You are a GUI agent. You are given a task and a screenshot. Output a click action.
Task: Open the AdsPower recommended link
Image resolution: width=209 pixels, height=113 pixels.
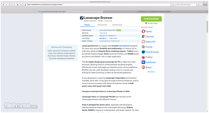151,62
